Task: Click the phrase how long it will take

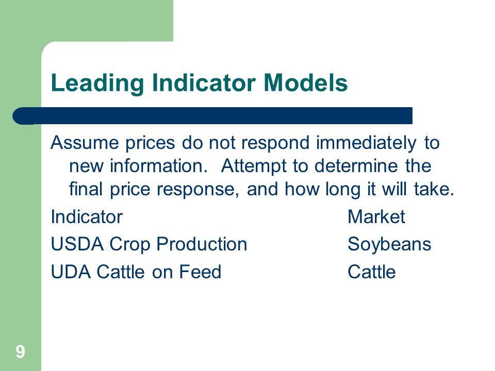Action: 369,189
